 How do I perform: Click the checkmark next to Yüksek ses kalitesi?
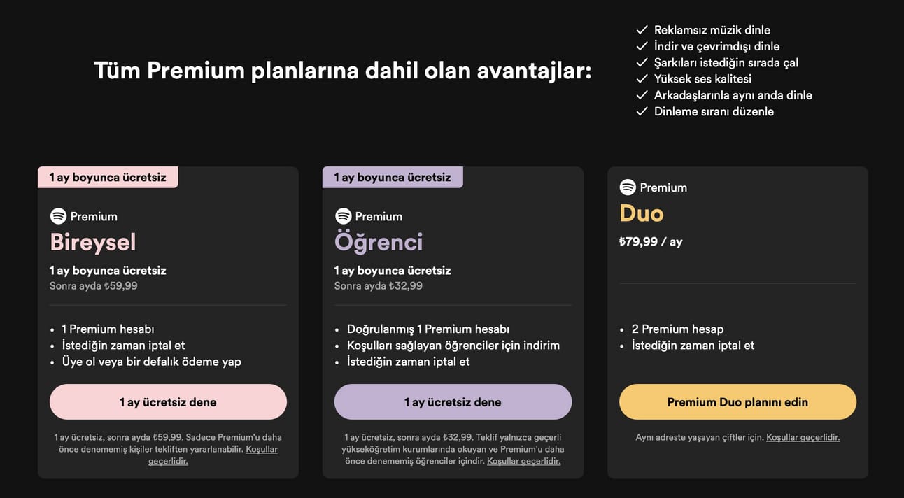click(642, 78)
